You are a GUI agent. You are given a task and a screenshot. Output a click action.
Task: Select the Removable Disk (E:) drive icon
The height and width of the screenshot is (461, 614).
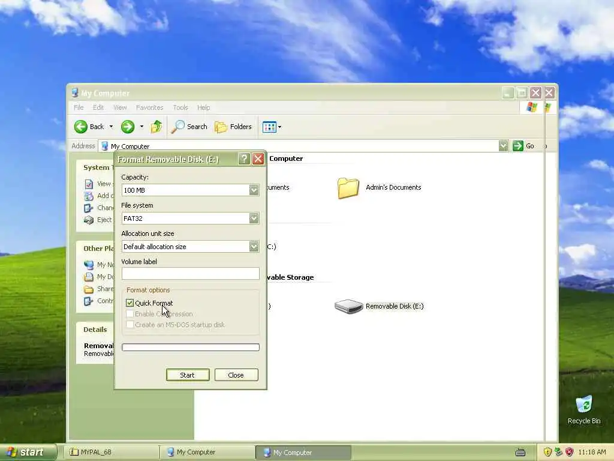coord(348,306)
